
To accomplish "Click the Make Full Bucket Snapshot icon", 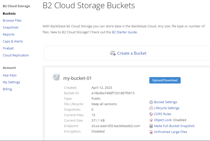I will [x=151, y=126].
